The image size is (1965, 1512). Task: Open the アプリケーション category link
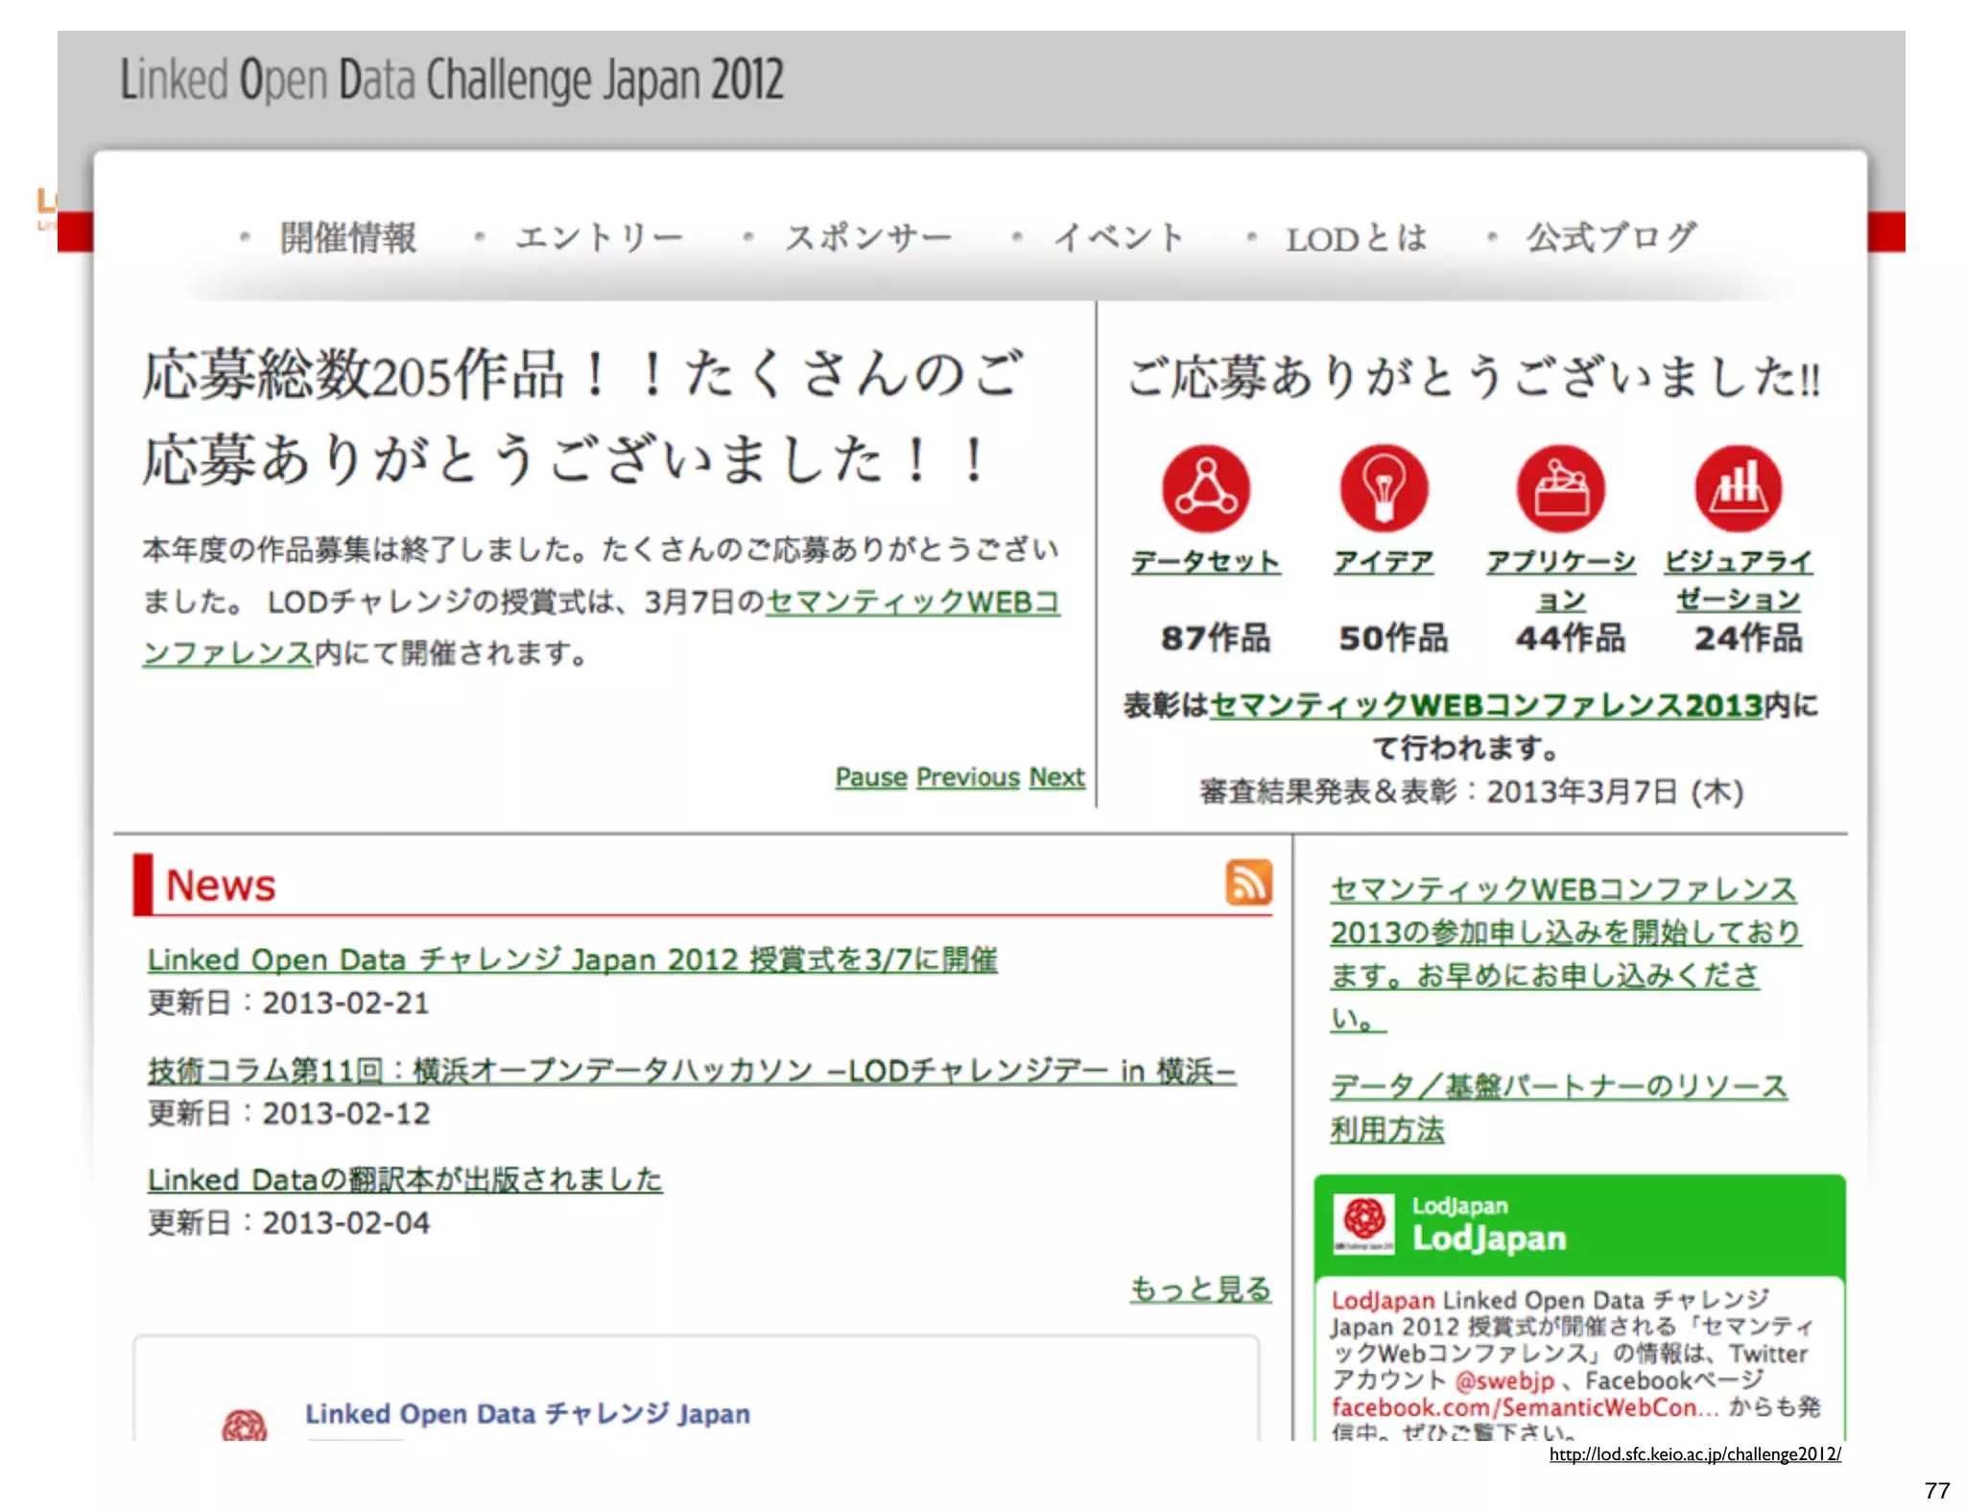(1561, 580)
